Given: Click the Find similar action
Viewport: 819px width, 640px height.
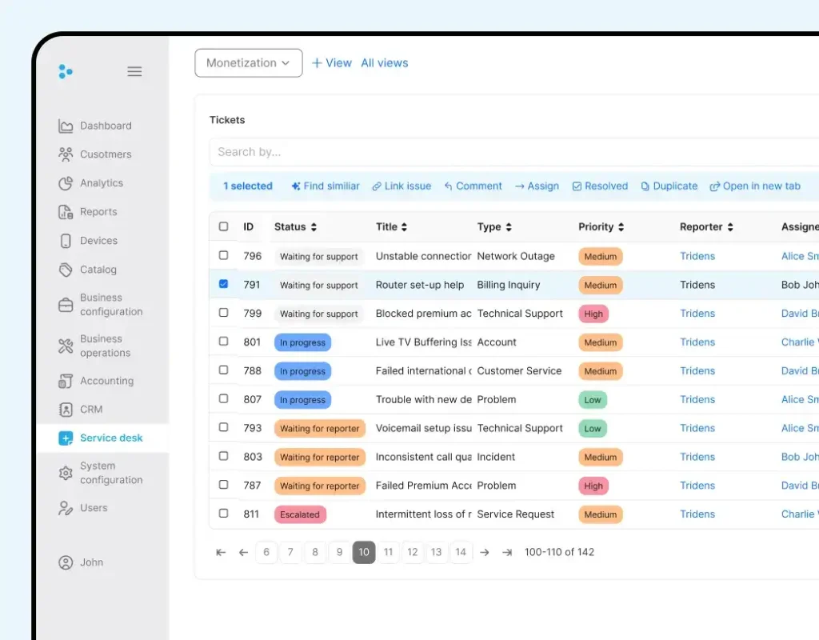Looking at the screenshot, I should pyautogui.click(x=326, y=186).
